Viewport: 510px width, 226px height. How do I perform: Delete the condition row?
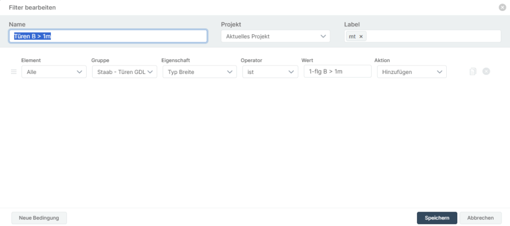tap(486, 72)
